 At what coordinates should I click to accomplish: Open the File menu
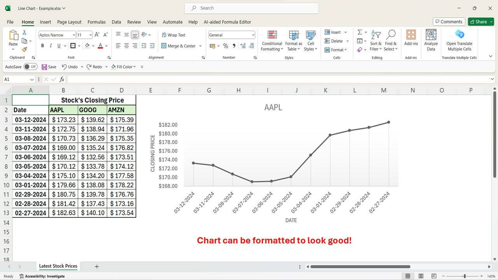point(10,22)
